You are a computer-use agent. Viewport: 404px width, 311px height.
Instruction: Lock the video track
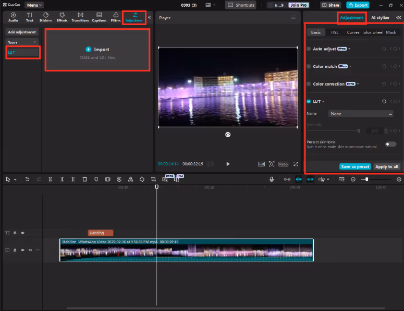tap(15, 250)
